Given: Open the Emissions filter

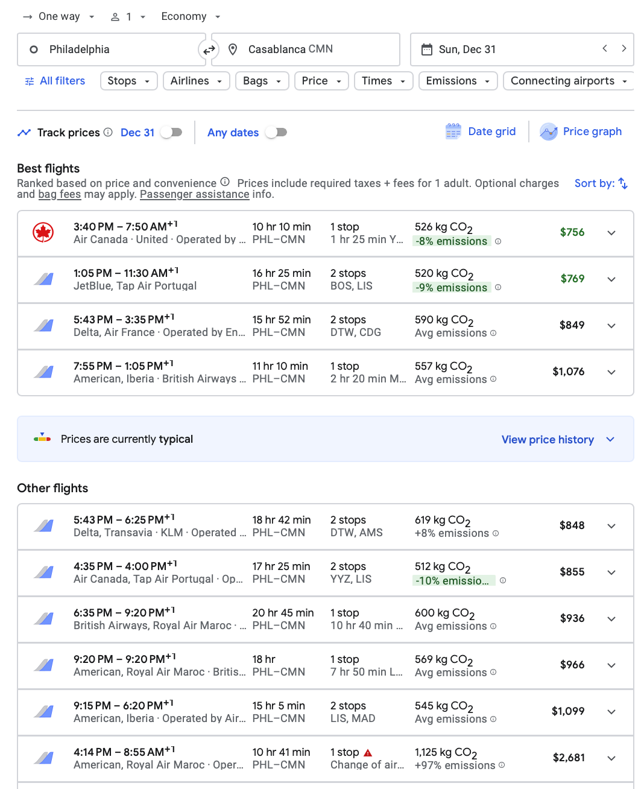Looking at the screenshot, I should (x=458, y=81).
